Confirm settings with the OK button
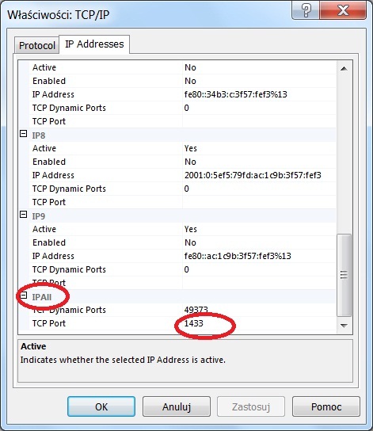 point(101,406)
